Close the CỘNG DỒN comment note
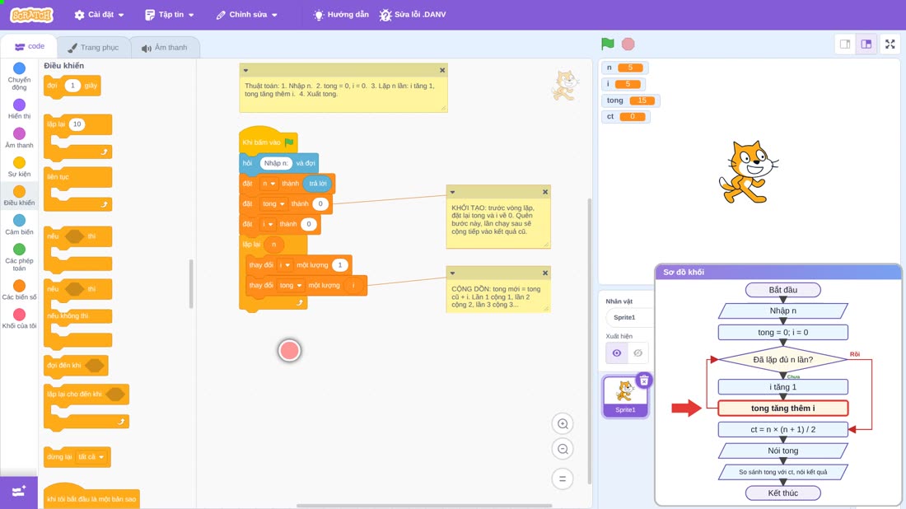This screenshot has height=509, width=906. tap(545, 273)
